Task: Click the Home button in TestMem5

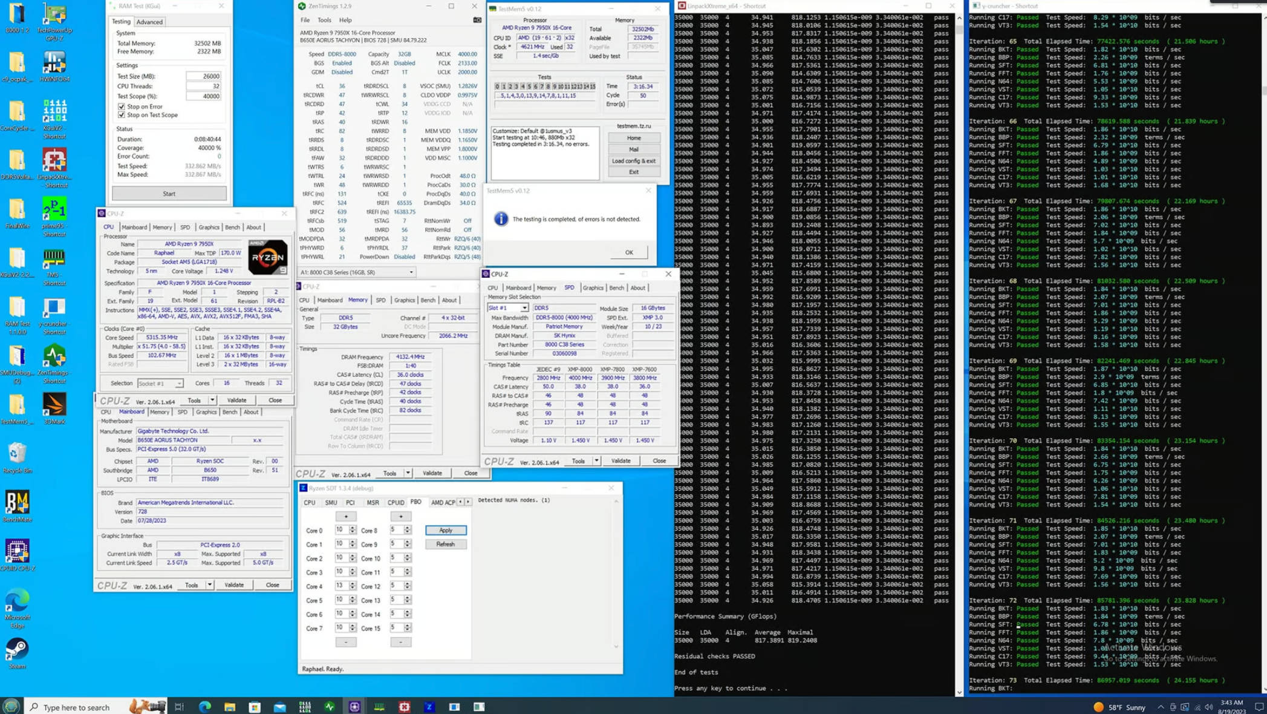Action: pos(634,138)
